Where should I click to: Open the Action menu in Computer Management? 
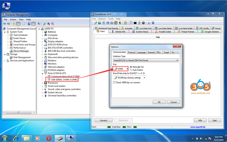[13, 19]
